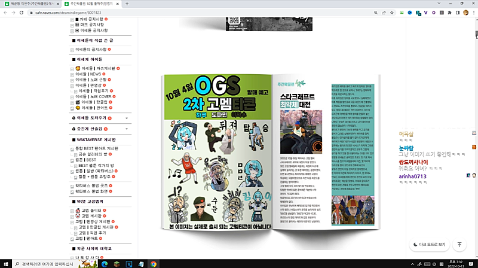Screen dimensions: 478x268
Task: Open the Windows Start menu
Action: coord(6,264)
